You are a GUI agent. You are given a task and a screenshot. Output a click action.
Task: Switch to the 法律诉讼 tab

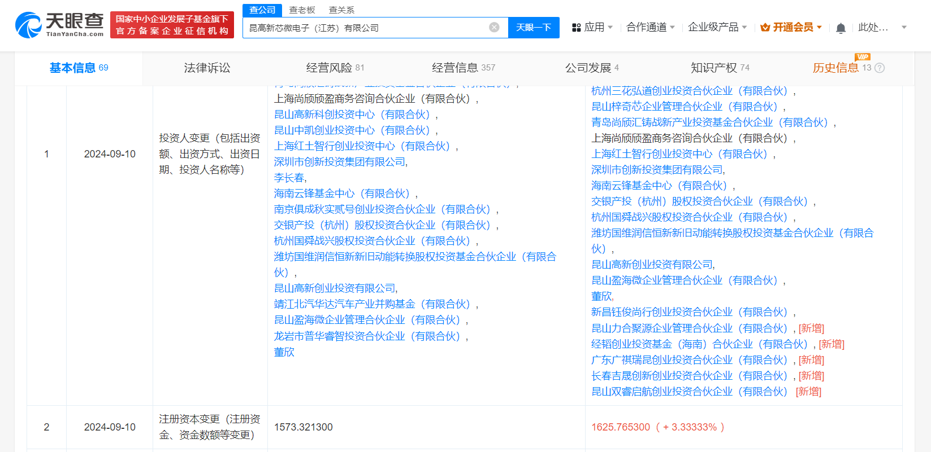click(x=207, y=68)
